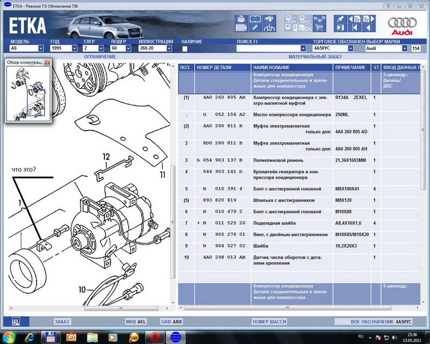Click the ПОЗ. column header
This screenshot has height=344, width=430.
click(x=186, y=68)
